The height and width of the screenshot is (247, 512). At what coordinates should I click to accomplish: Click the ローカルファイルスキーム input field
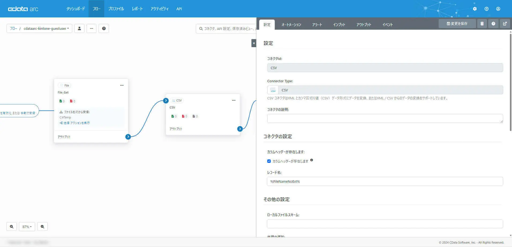pos(385,224)
